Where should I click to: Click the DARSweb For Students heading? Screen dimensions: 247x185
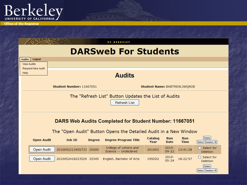pos(125,51)
